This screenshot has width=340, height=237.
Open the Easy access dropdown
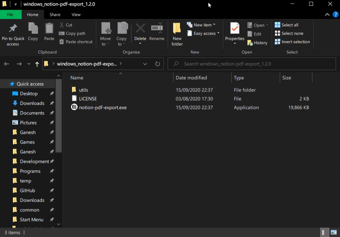pyautogui.click(x=204, y=33)
